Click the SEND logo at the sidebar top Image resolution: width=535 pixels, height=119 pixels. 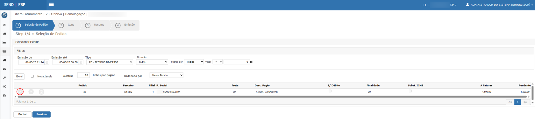4,15
